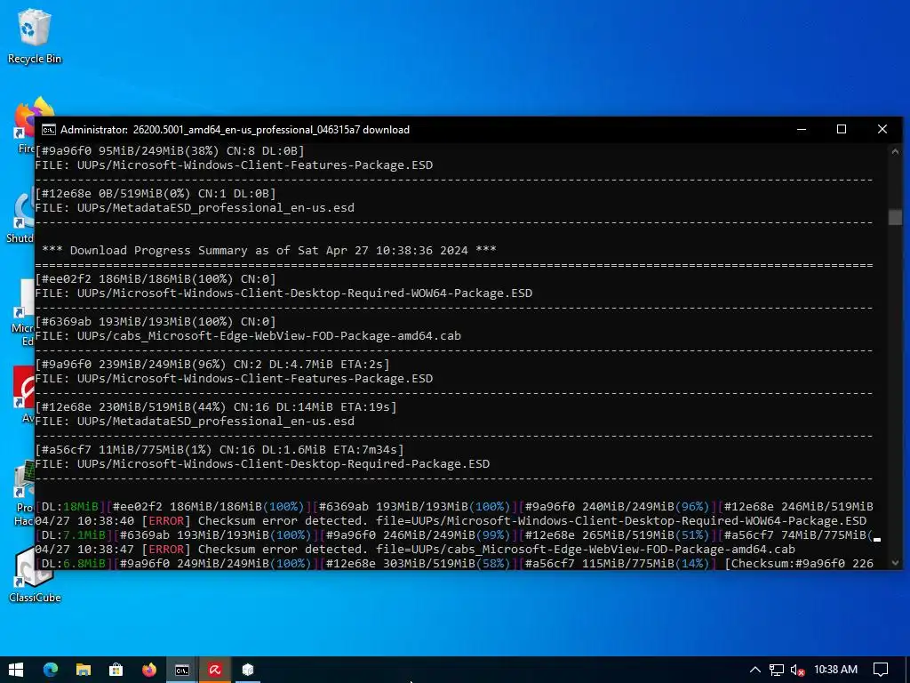The width and height of the screenshot is (910, 683).
Task: Click the Show Desktop sliver on the taskbar
Action: tap(907, 670)
